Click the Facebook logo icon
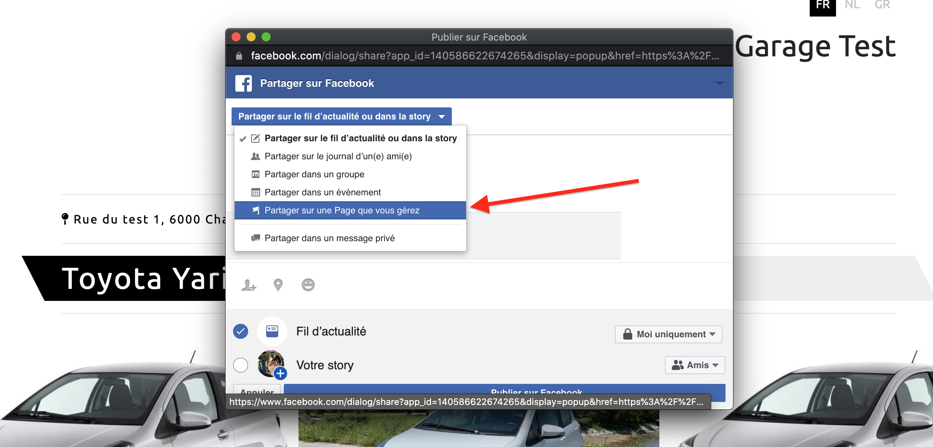The height and width of the screenshot is (447, 933). (244, 83)
